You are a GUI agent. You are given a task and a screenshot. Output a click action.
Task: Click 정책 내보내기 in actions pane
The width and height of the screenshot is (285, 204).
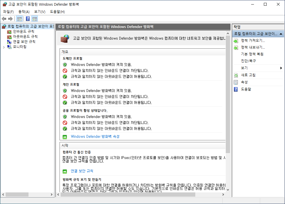(x=253, y=47)
